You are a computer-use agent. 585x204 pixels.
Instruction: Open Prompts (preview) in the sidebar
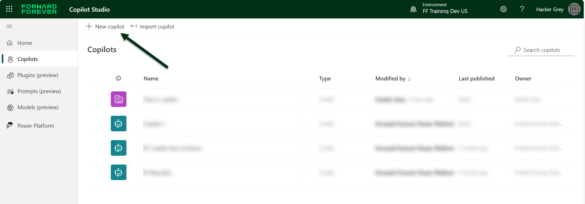click(x=39, y=91)
